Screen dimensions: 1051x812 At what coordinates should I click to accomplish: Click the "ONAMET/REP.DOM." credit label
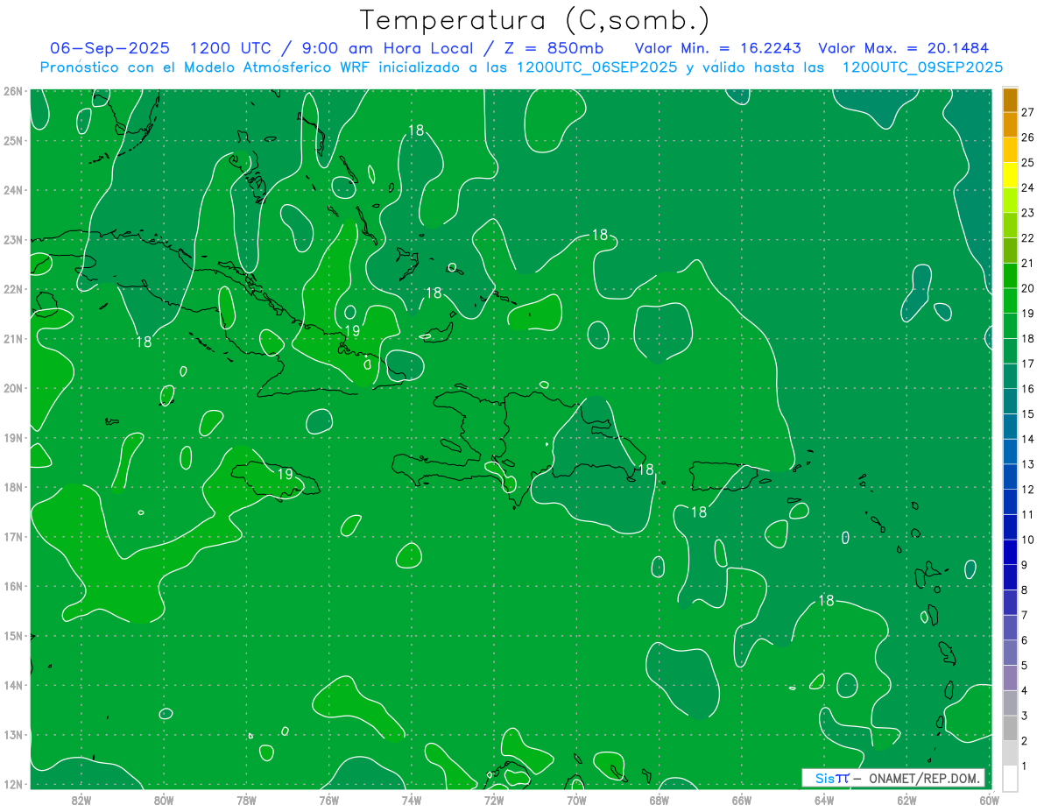[923, 778]
